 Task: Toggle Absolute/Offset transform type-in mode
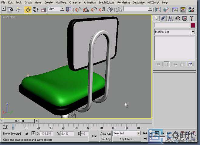tap(33, 133)
